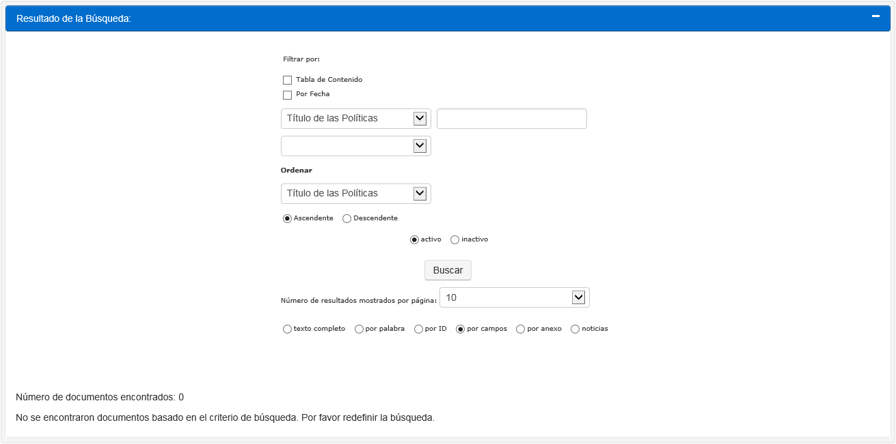Image resolution: width=896 pixels, height=444 pixels.
Task: Select the activo radio option
Action: pos(414,240)
